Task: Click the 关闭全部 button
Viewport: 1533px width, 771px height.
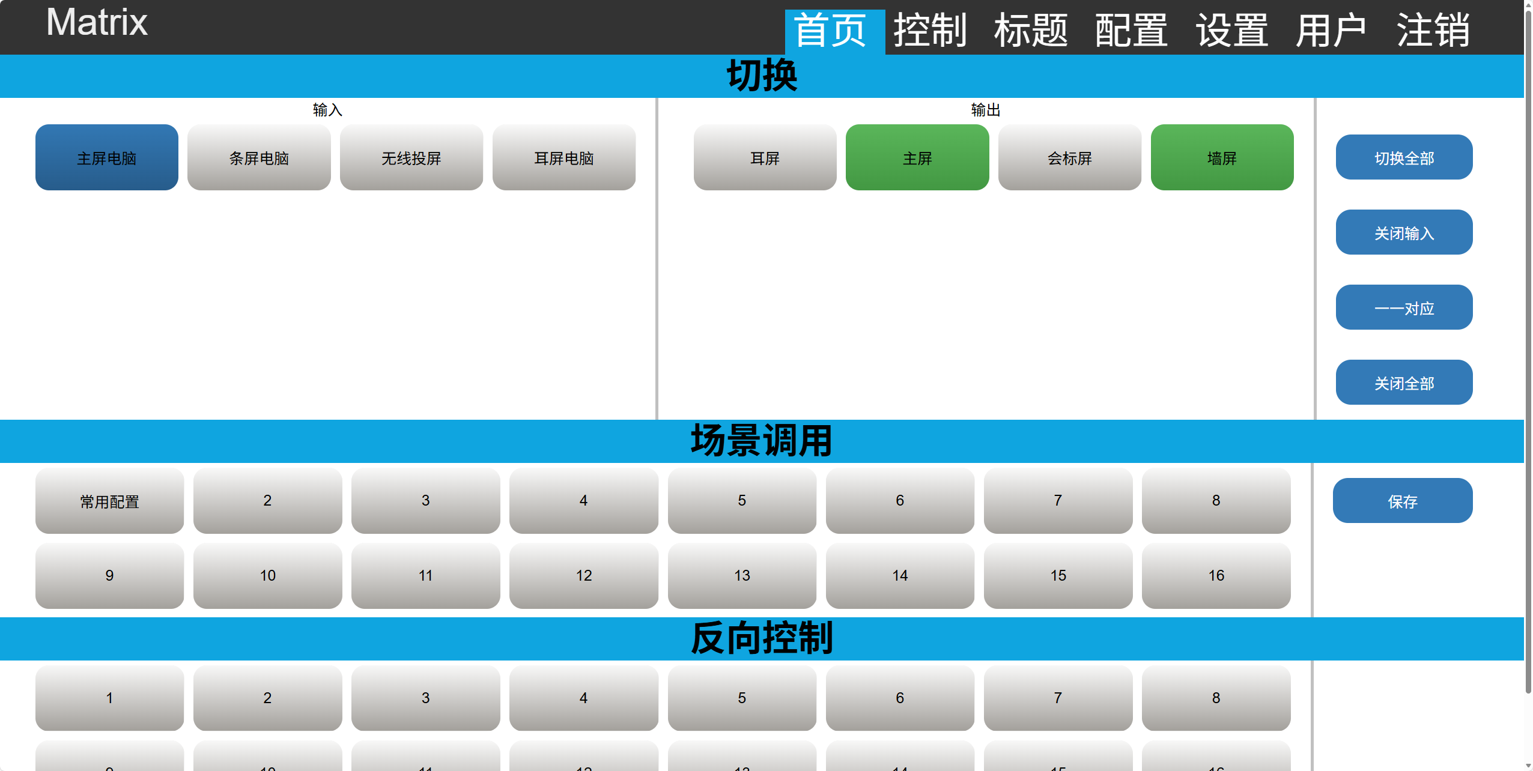Action: [1404, 382]
